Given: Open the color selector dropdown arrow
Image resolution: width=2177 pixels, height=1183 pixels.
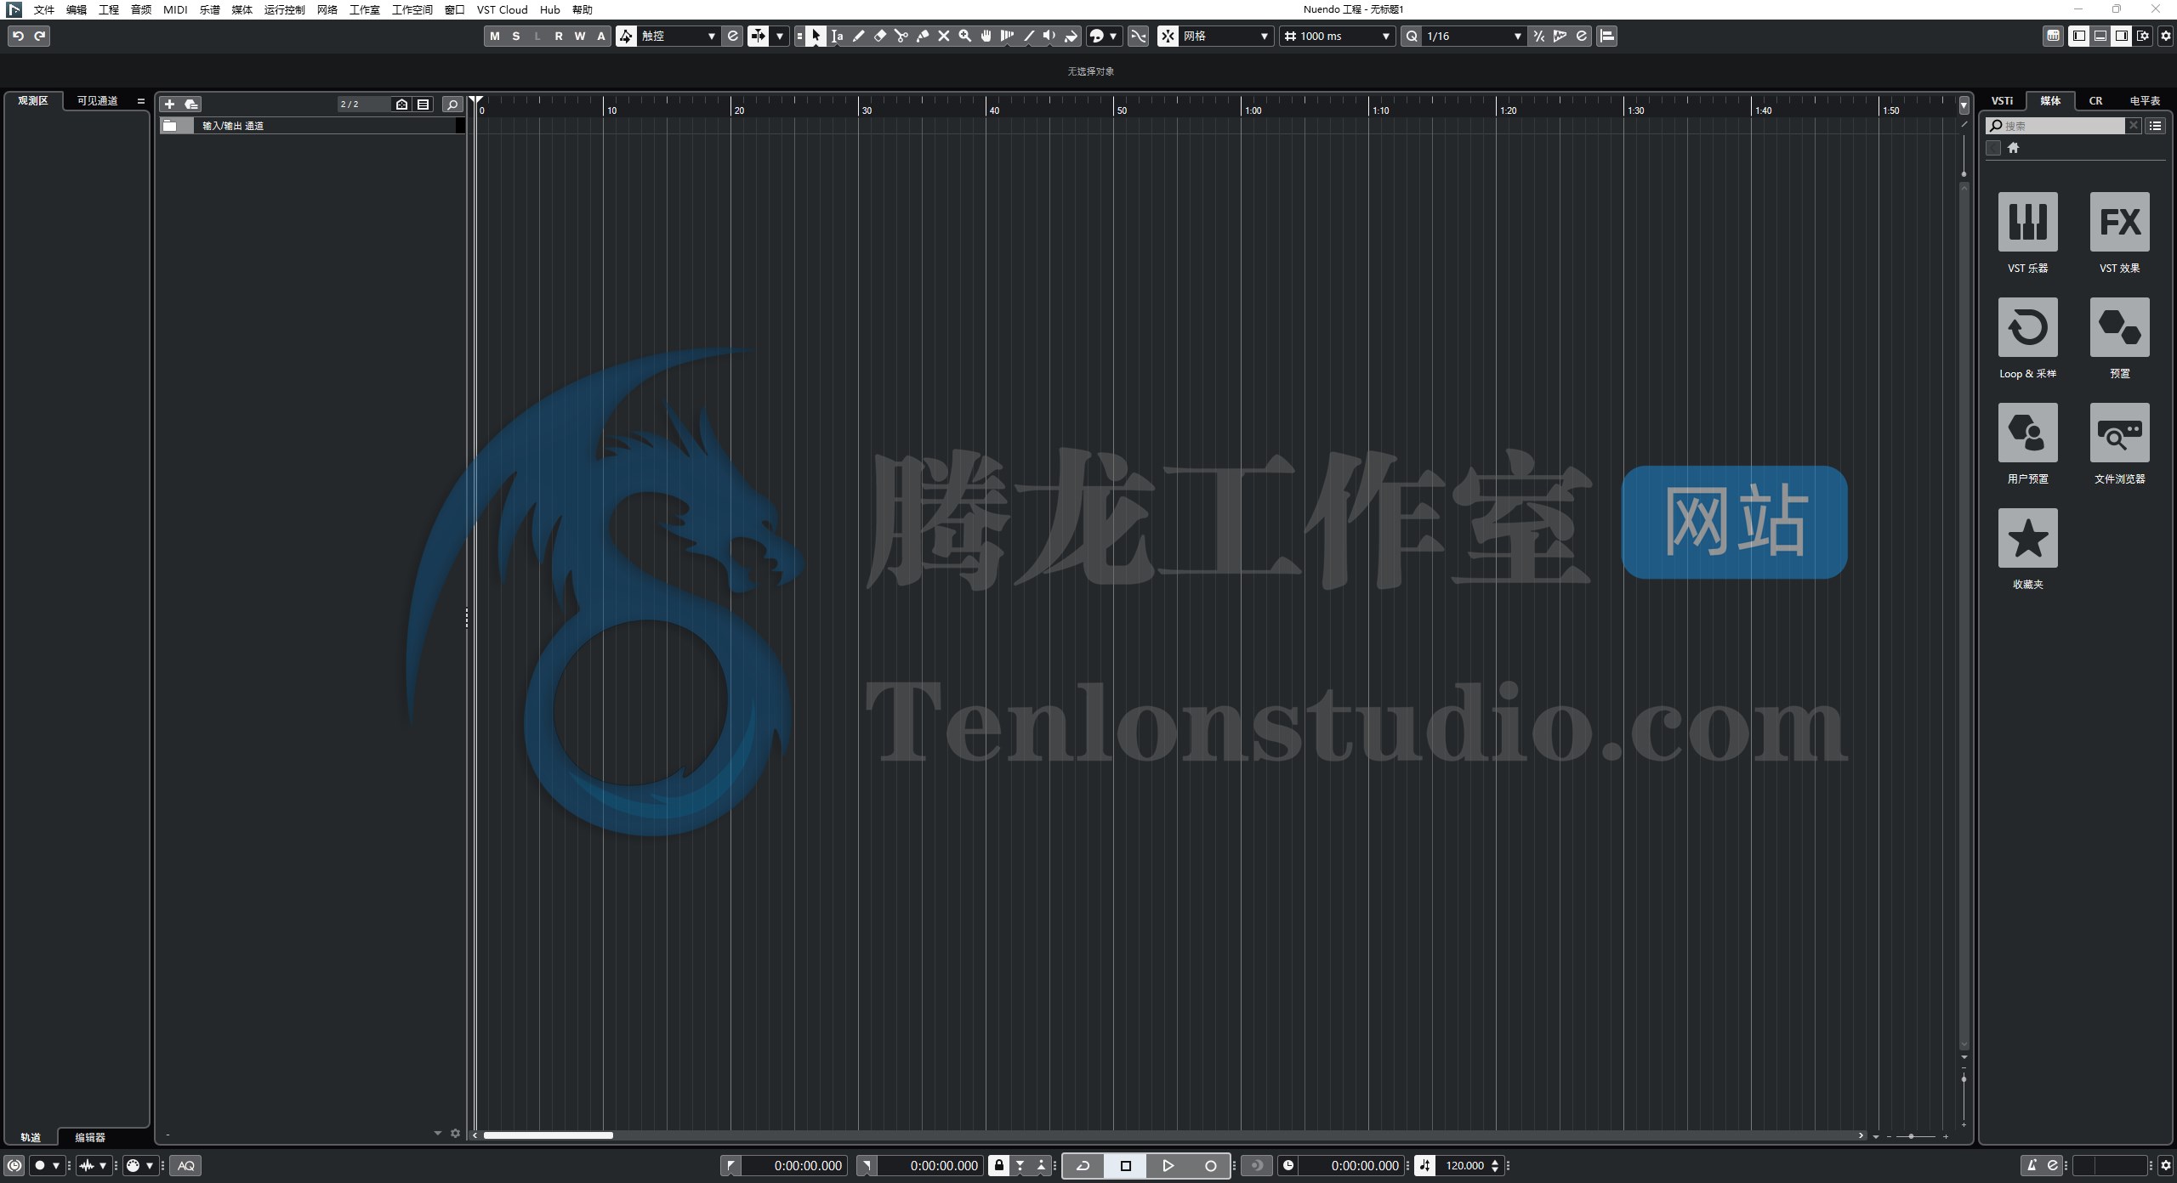Looking at the screenshot, I should tap(1113, 36).
